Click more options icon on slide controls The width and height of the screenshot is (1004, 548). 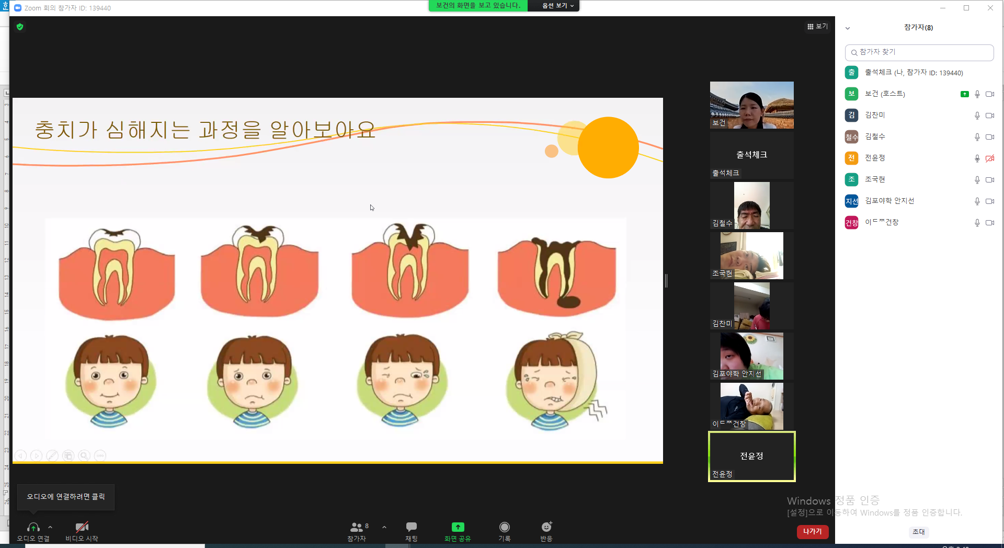click(100, 456)
